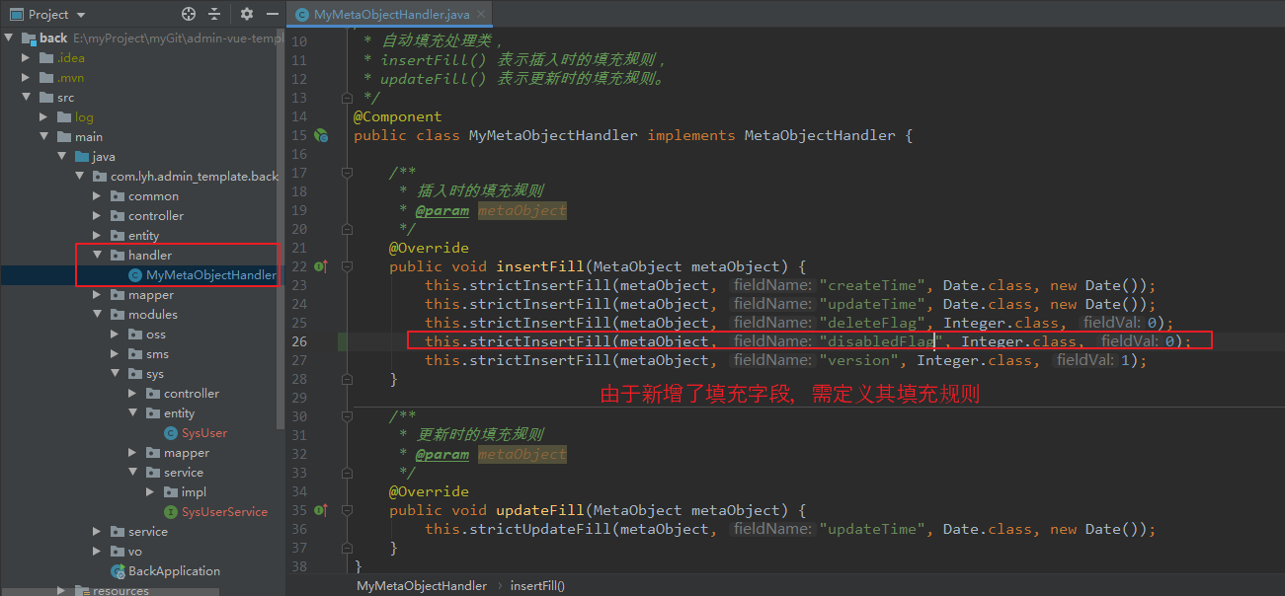The image size is (1285, 596).
Task: Close the MyMetaObjectHandler.java tab
Action: point(482,15)
